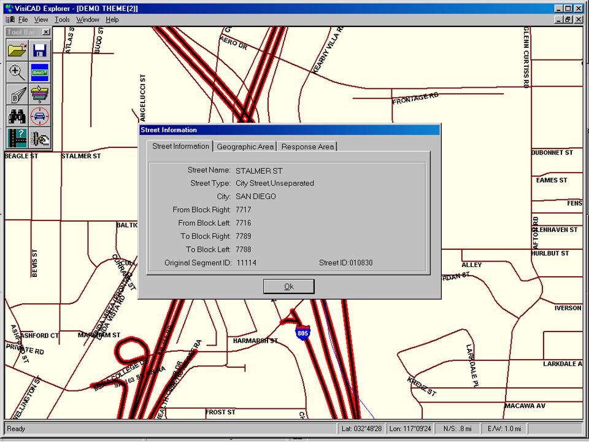
Task: Switch to the Response Area tab
Action: (x=307, y=147)
